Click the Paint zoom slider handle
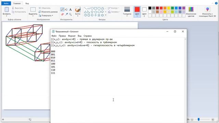Screen dimensions: 219x123 [x=198, y=119]
